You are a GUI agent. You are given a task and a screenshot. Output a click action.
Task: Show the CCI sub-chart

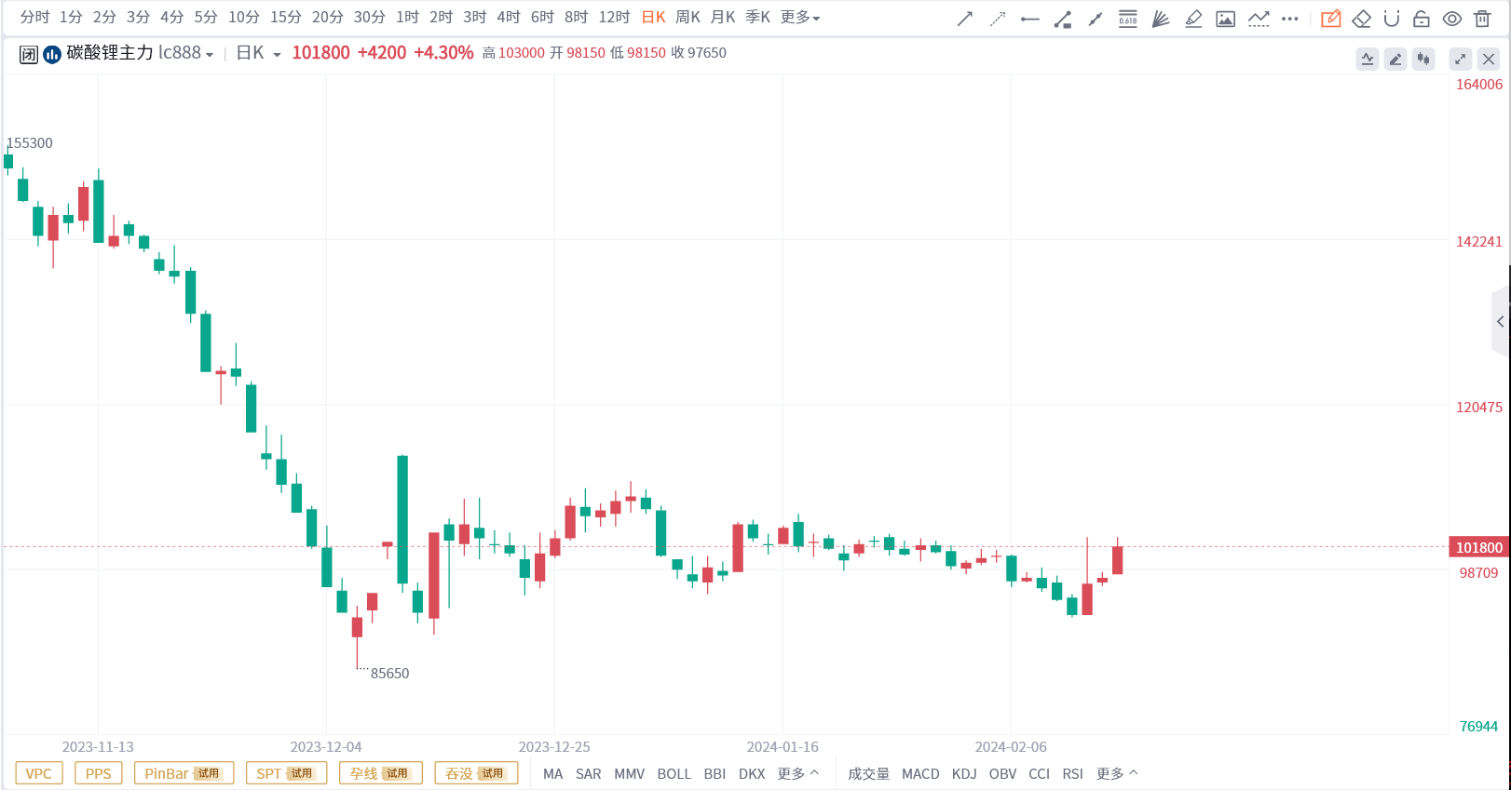1039,773
